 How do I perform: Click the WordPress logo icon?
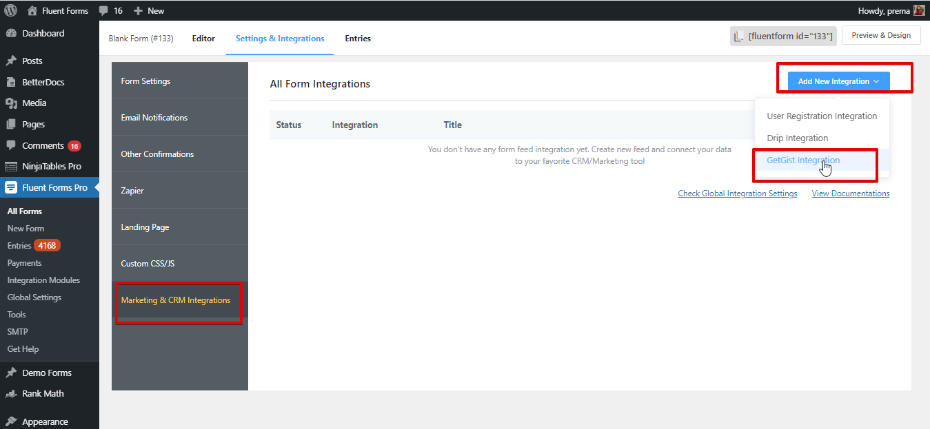tap(11, 10)
